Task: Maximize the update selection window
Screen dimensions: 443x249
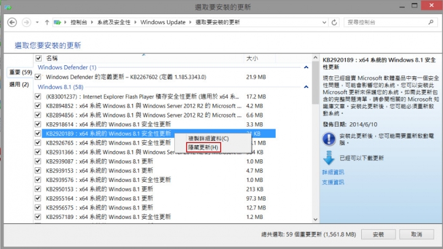Action: [x=414, y=6]
